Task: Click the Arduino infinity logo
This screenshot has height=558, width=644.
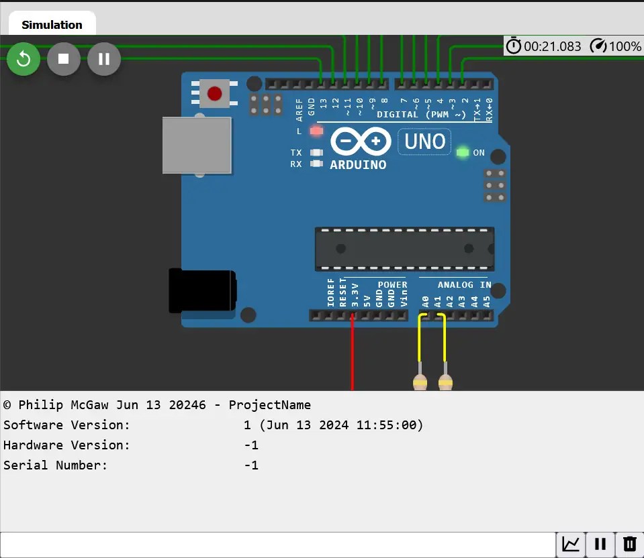Action: click(361, 141)
